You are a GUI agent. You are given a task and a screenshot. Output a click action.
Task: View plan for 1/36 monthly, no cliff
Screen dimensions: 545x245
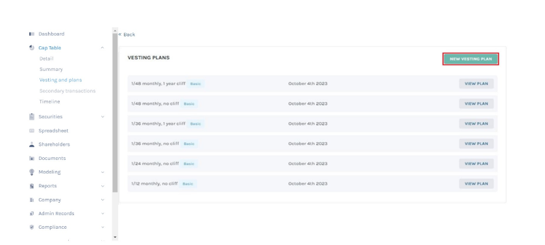tap(476, 144)
